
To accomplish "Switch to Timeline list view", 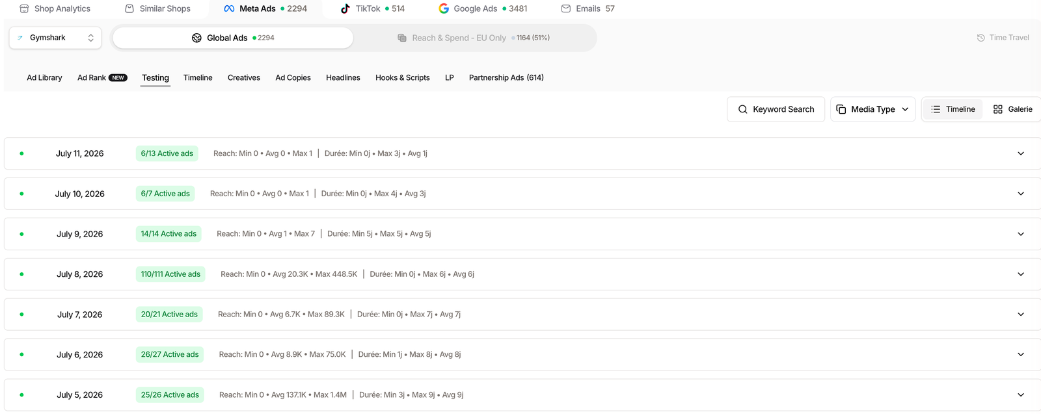I will (953, 109).
